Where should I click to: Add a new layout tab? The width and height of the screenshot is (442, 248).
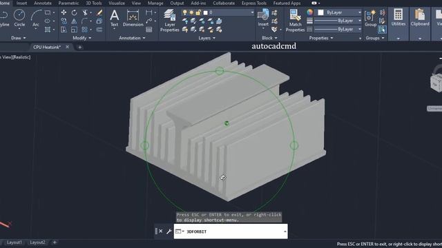click(55, 242)
